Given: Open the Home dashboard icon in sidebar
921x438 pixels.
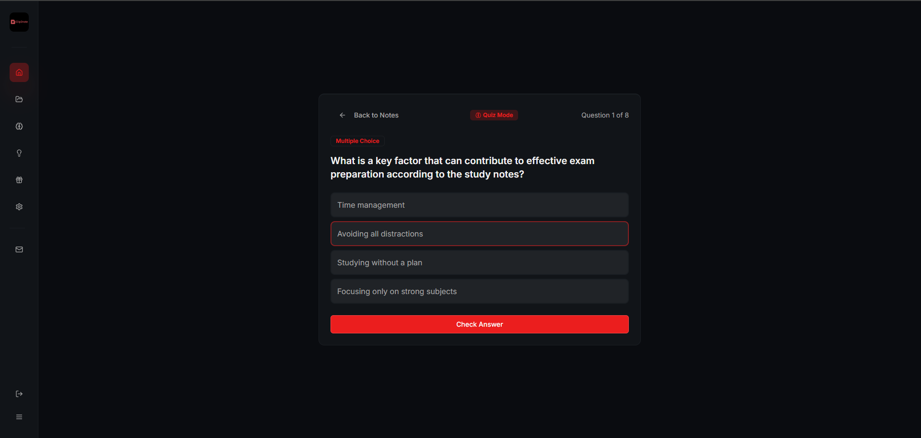Looking at the screenshot, I should (x=19, y=72).
